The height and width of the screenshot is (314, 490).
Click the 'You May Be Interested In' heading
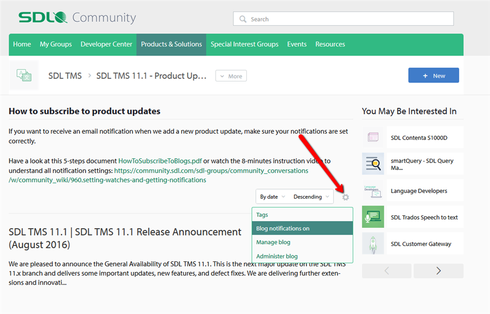(409, 111)
